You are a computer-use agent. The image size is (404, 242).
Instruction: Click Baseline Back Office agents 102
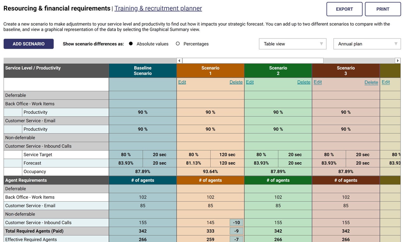(143, 197)
